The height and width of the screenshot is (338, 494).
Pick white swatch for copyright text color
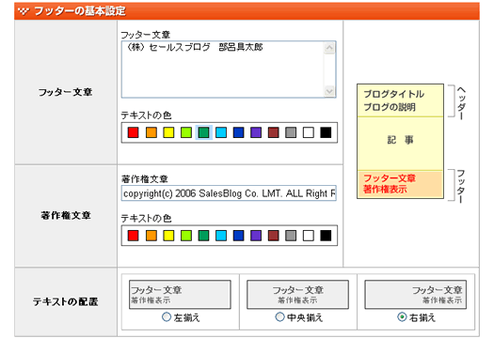tap(309, 235)
